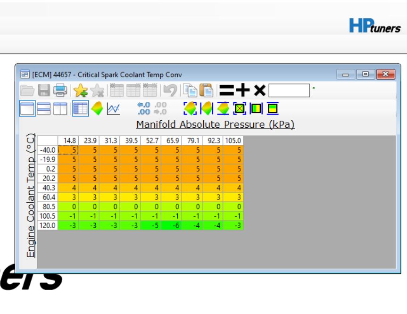
Task: Click the Manifold Absolute Pressure axis label
Action: coord(215,124)
